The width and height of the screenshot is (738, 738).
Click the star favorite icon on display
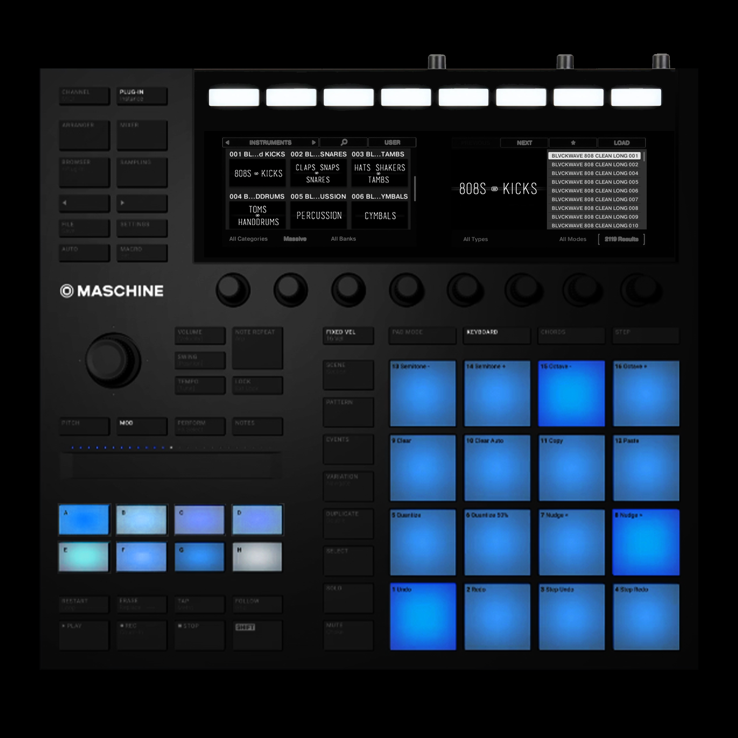point(573,143)
